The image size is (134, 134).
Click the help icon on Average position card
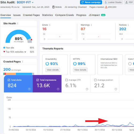[x=116, y=89]
